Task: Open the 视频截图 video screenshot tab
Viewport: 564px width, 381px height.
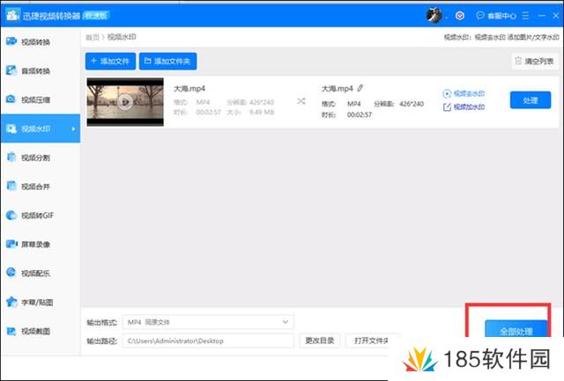Action: (x=36, y=331)
